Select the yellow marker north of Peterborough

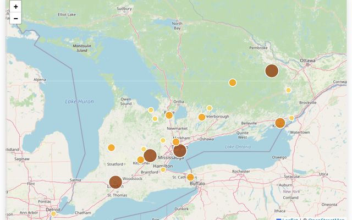point(210,108)
